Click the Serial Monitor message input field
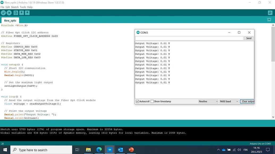The image size is (275, 154). pyautogui.click(x=189, y=38)
